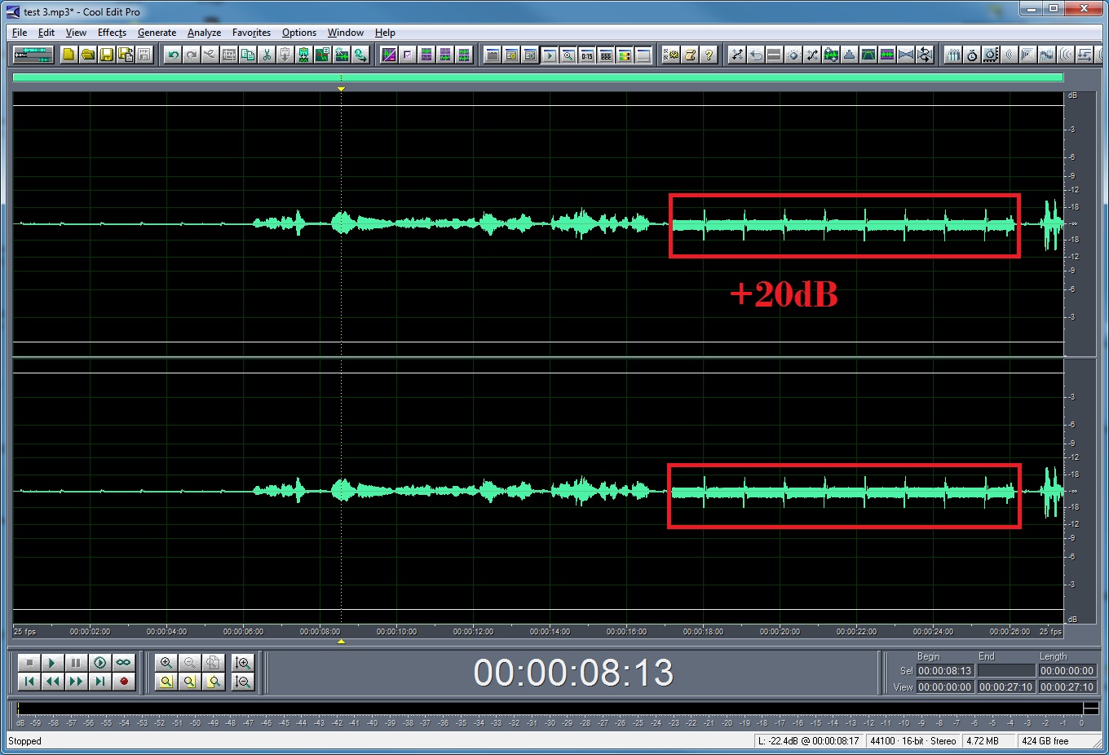The height and width of the screenshot is (755, 1109).
Task: Click Play to End circled play button
Action: (99, 663)
